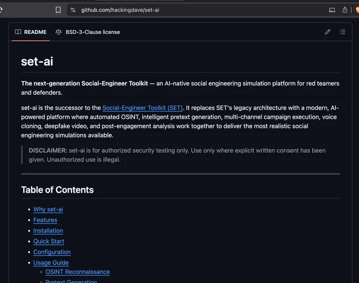The width and height of the screenshot is (359, 283).
Task: Click the README book icon
Action: coord(18,32)
